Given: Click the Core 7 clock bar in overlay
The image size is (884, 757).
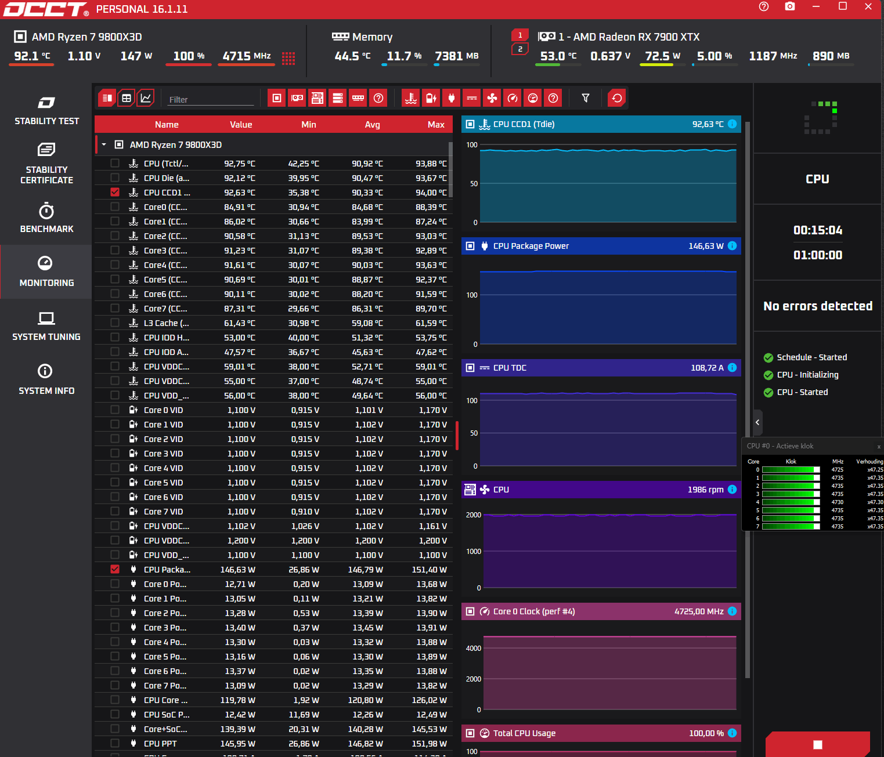Looking at the screenshot, I should point(791,527).
